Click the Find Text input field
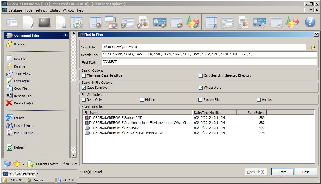The height and width of the screenshot is (184, 321). click(209, 62)
